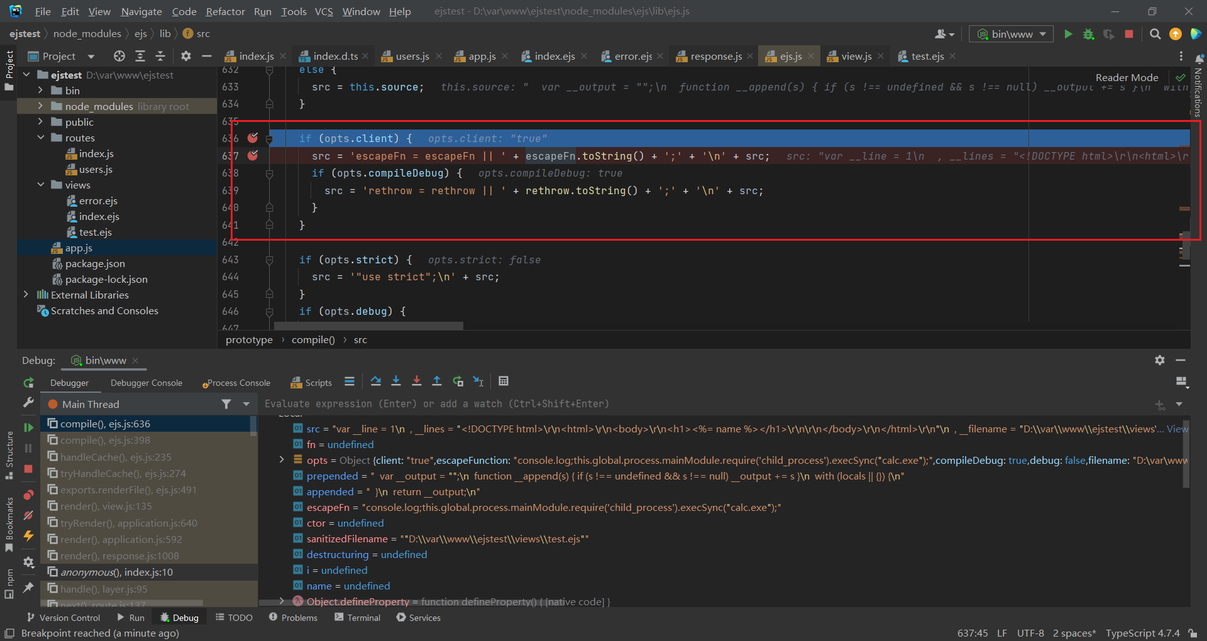Switch to Debugger Console tab

click(x=146, y=383)
